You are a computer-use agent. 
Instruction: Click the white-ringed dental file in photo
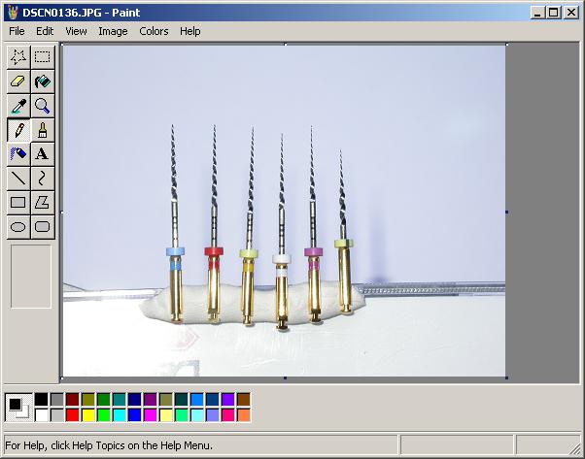point(282,233)
